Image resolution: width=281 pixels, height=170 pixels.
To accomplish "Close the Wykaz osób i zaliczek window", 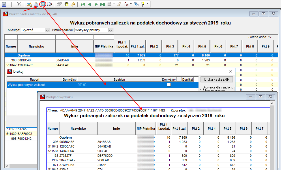I will (273, 14).
